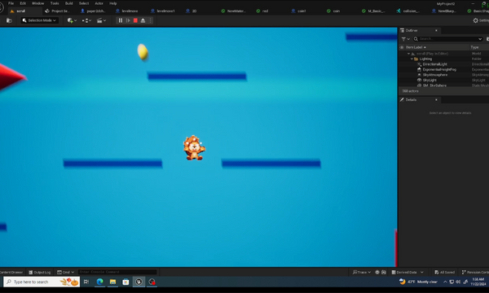This screenshot has height=293, width=489.
Task: Switch to the levelmove1 tab
Action: [164, 11]
